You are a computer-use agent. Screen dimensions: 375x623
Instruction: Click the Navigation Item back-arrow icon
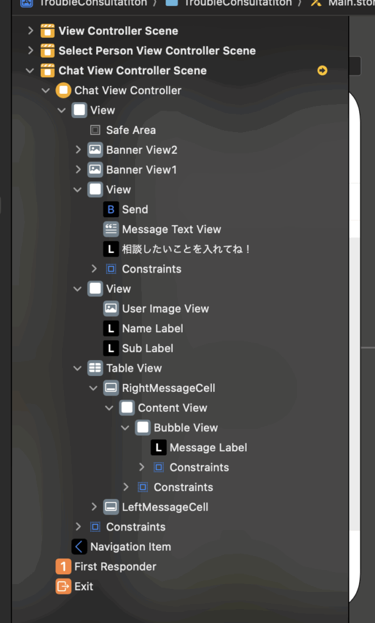pos(79,546)
